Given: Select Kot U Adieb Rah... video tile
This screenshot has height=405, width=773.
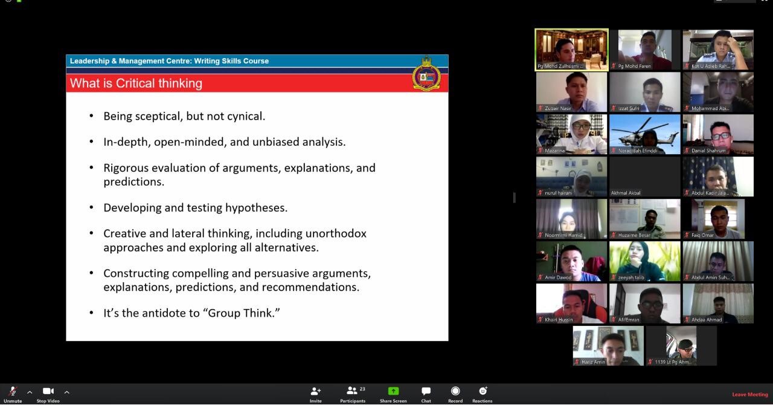Looking at the screenshot, I should [717, 50].
